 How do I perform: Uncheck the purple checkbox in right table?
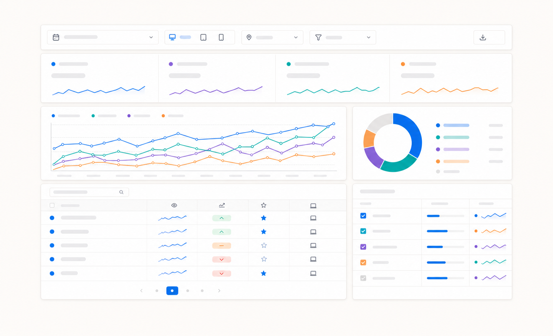pyautogui.click(x=363, y=247)
